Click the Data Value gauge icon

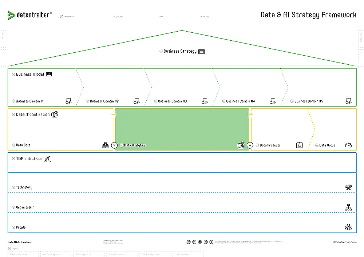348,145
